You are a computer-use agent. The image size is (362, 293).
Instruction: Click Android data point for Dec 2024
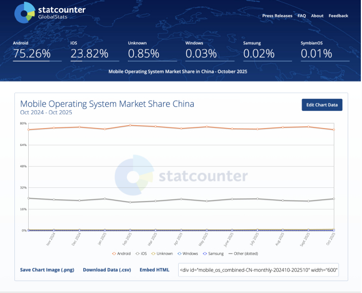click(79, 127)
